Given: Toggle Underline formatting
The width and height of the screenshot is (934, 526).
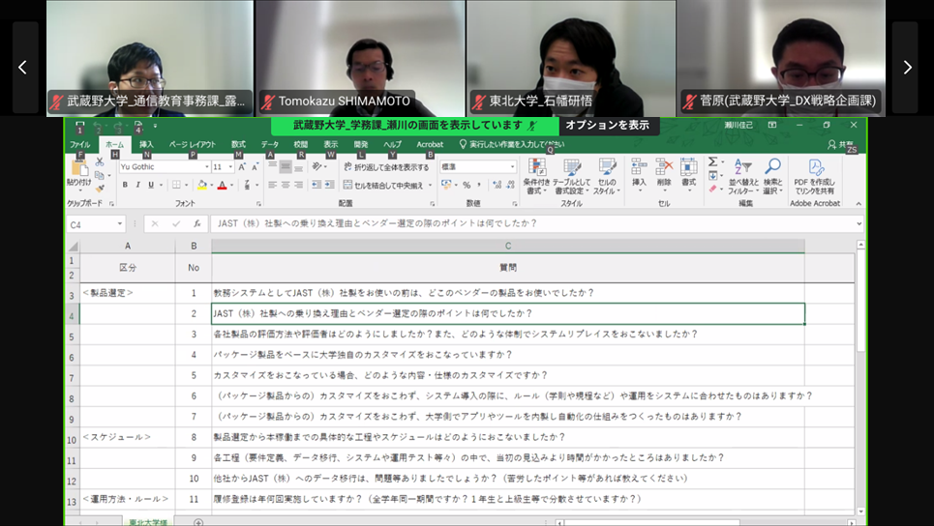Looking at the screenshot, I should click(151, 185).
